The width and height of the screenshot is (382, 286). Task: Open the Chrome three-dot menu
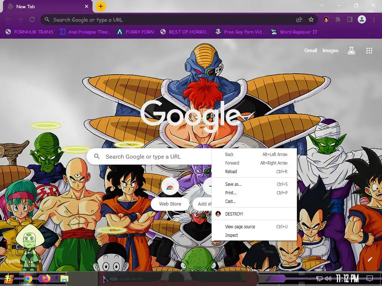[x=374, y=19]
